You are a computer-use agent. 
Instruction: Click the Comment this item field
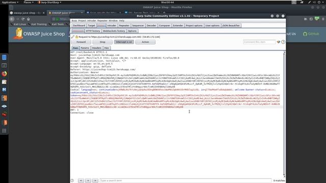coord(259,42)
